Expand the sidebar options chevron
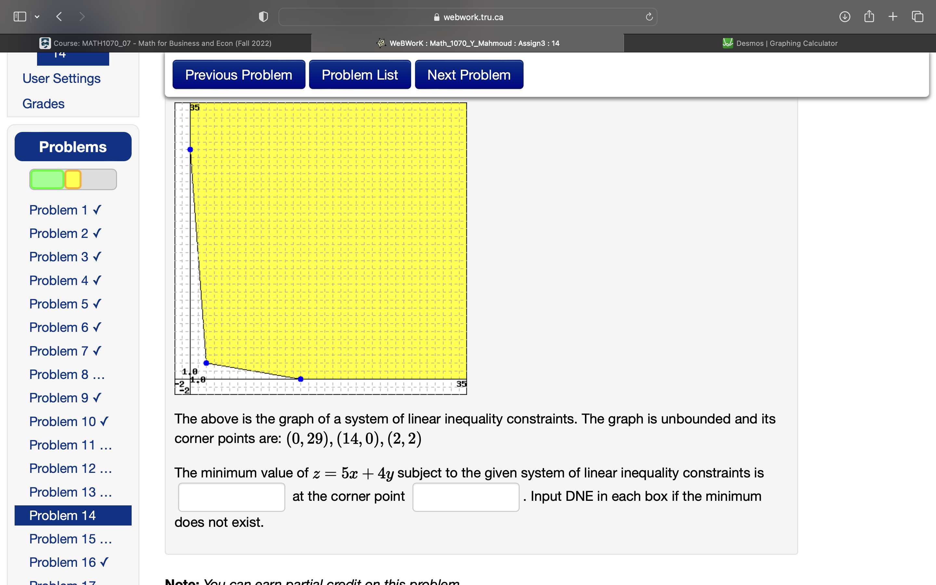 [37, 16]
